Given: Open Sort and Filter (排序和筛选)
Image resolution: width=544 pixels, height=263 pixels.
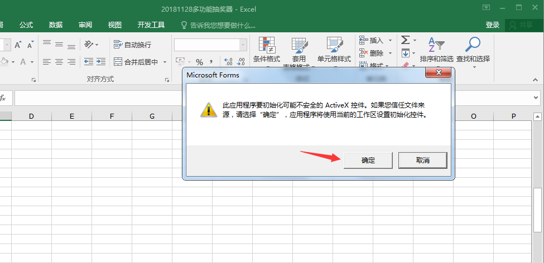Looking at the screenshot, I should click(436, 51).
